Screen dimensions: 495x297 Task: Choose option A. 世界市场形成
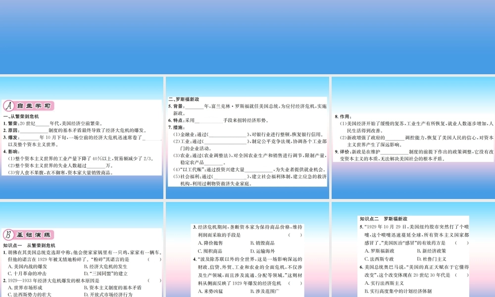tap(25, 288)
